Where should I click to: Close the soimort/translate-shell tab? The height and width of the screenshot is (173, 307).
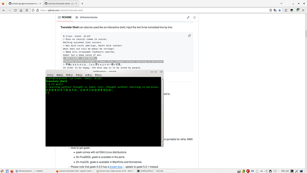76,4
